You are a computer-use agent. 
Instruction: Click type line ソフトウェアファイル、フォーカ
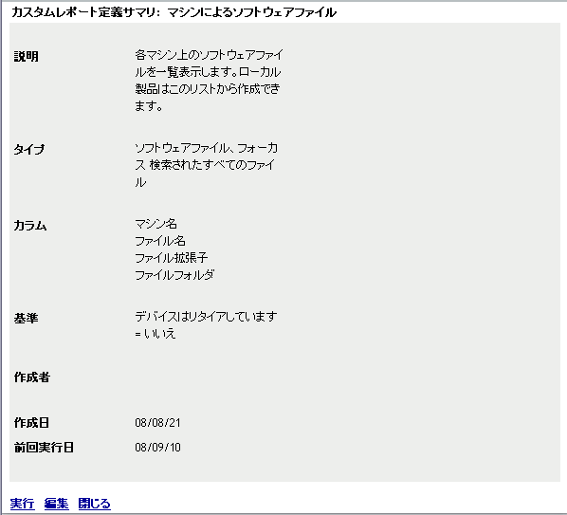[207, 148]
